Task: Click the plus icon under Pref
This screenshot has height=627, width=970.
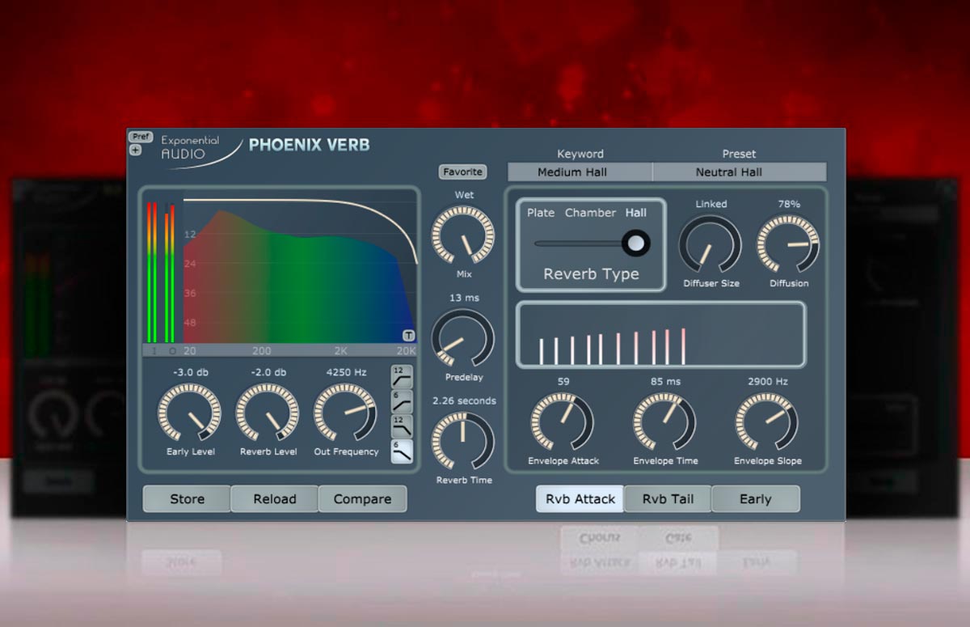Action: 135,150
